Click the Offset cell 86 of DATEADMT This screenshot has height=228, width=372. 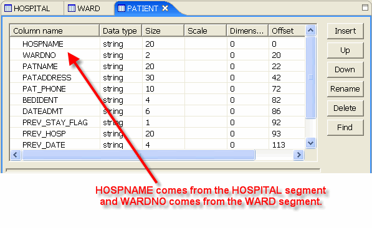point(287,112)
